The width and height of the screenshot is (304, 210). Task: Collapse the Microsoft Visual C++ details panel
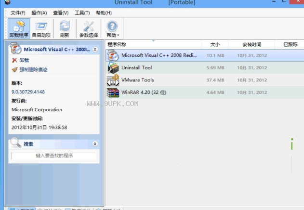(x=95, y=50)
